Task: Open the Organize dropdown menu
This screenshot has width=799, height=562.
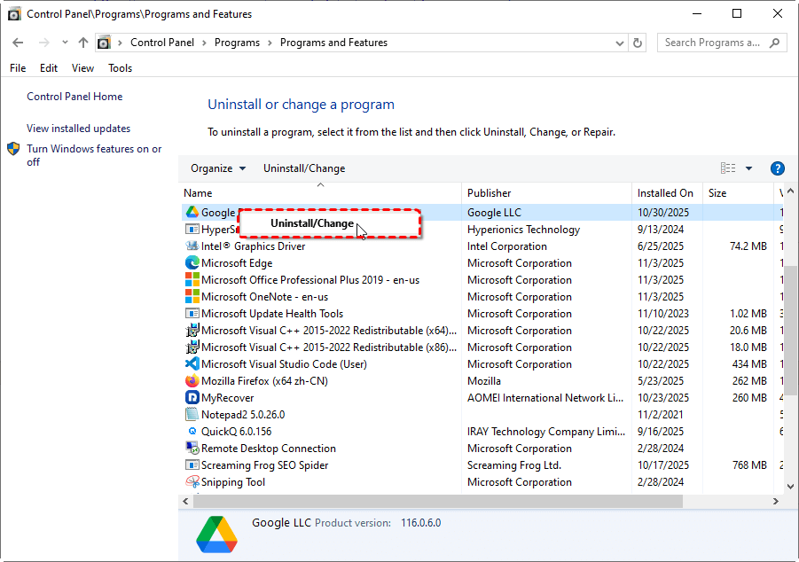Action: click(x=218, y=168)
